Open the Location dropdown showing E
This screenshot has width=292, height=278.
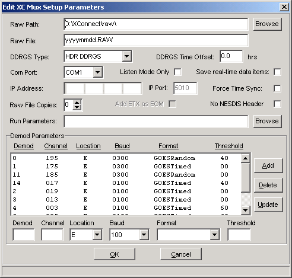click(97, 235)
